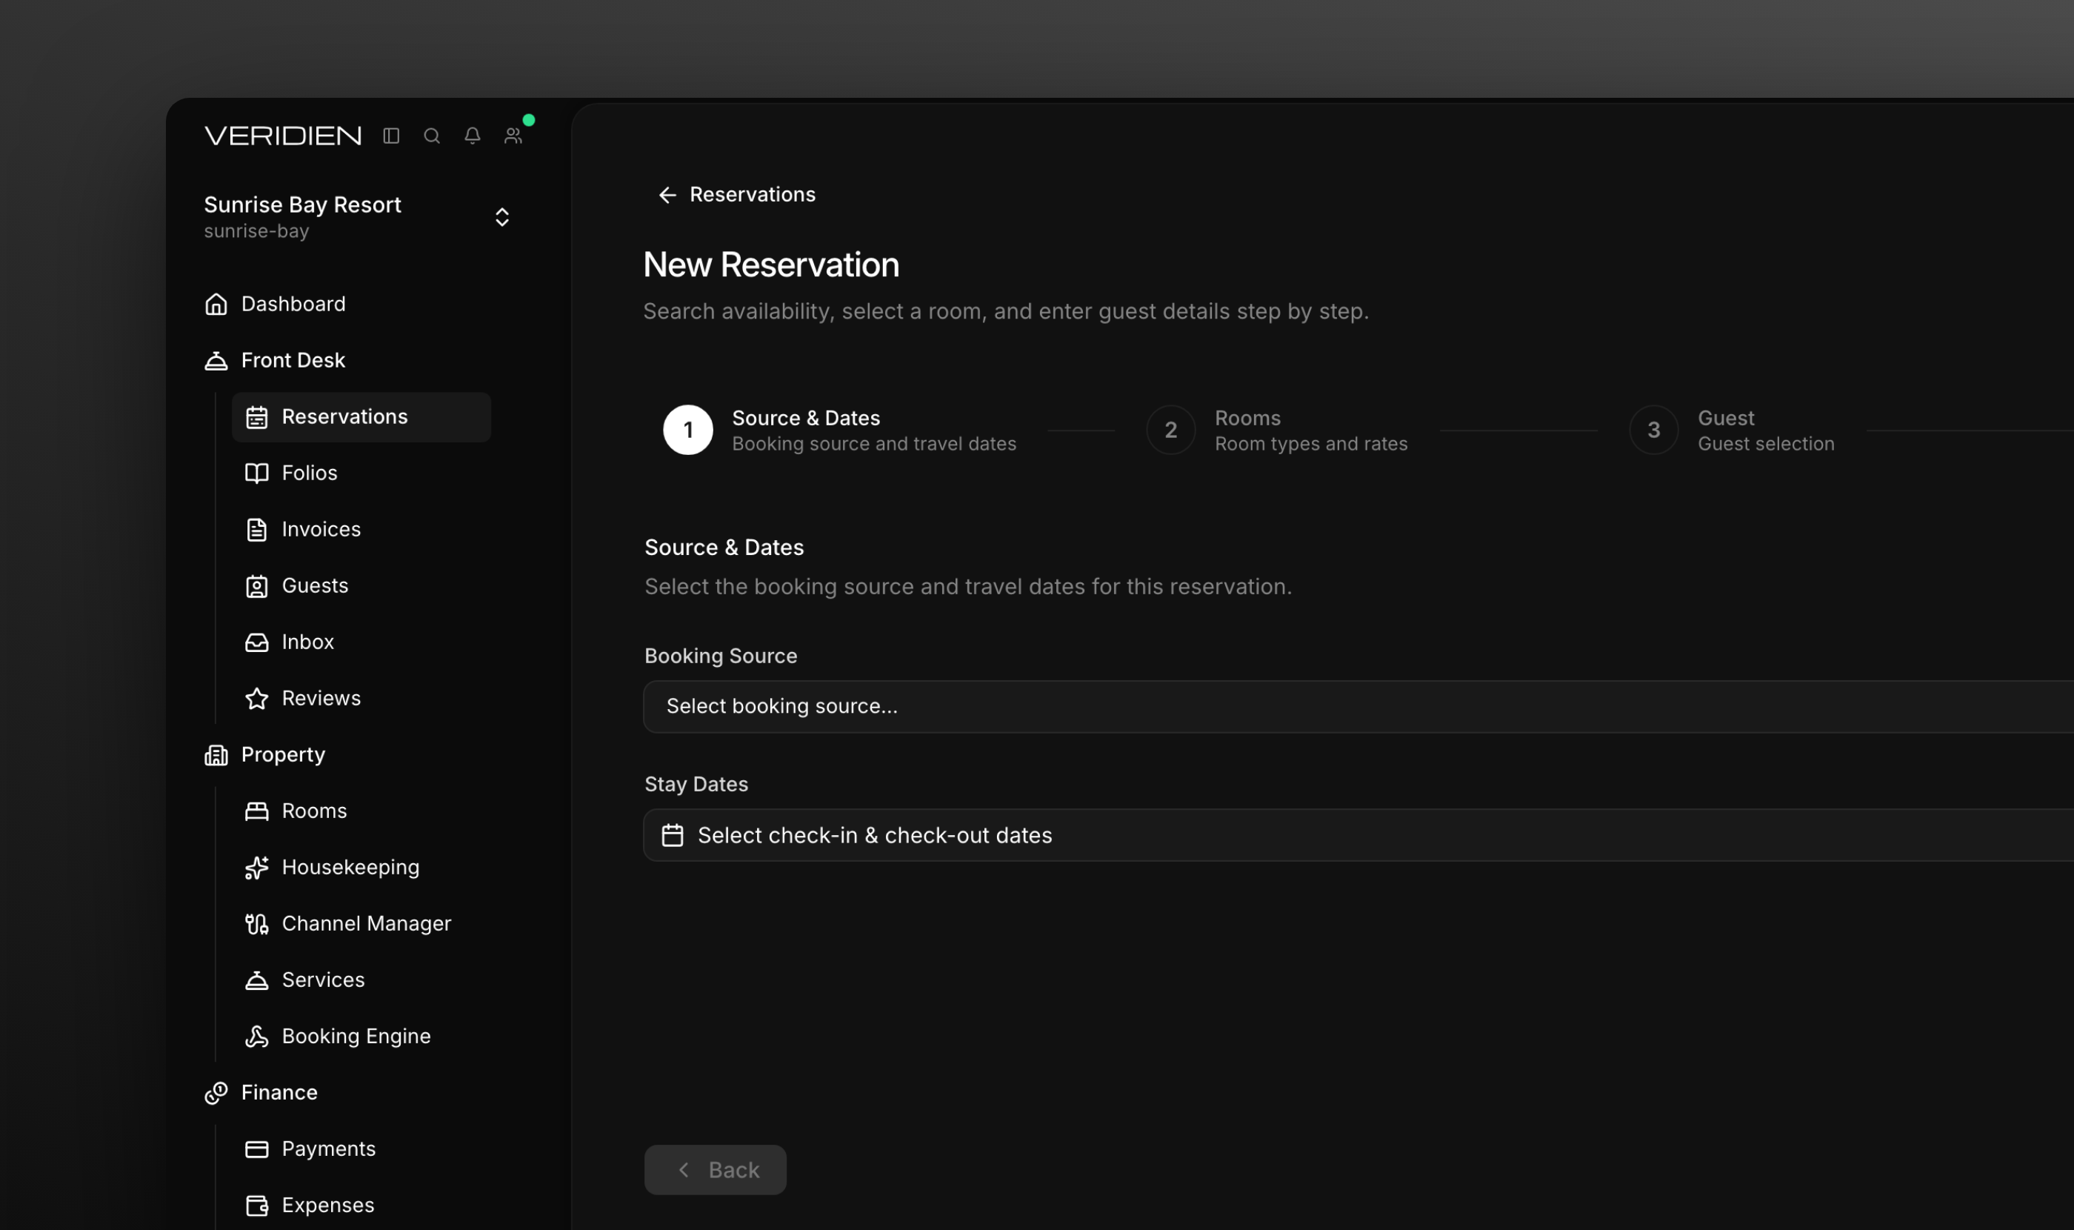The height and width of the screenshot is (1230, 2074).
Task: Click the Back button
Action: pos(715,1170)
